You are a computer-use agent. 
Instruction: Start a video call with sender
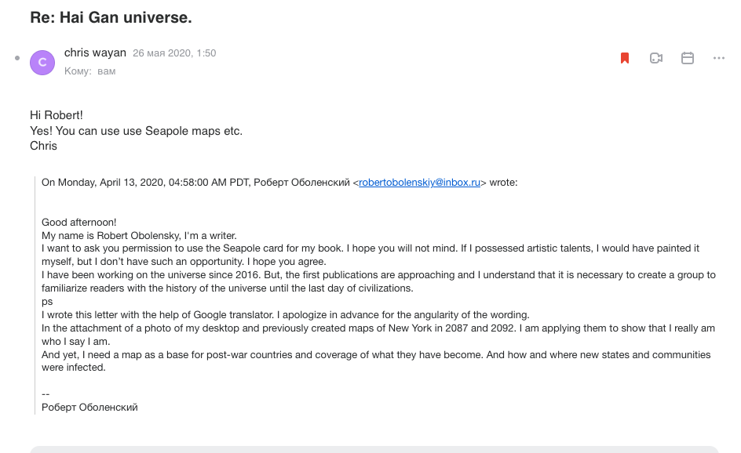656,58
